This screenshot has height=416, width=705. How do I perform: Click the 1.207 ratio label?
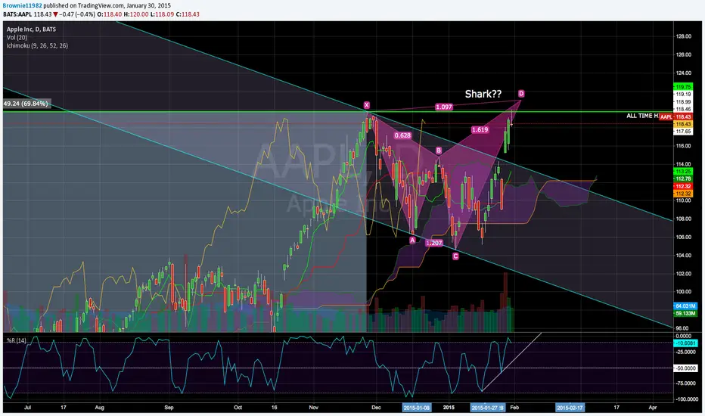click(x=434, y=243)
